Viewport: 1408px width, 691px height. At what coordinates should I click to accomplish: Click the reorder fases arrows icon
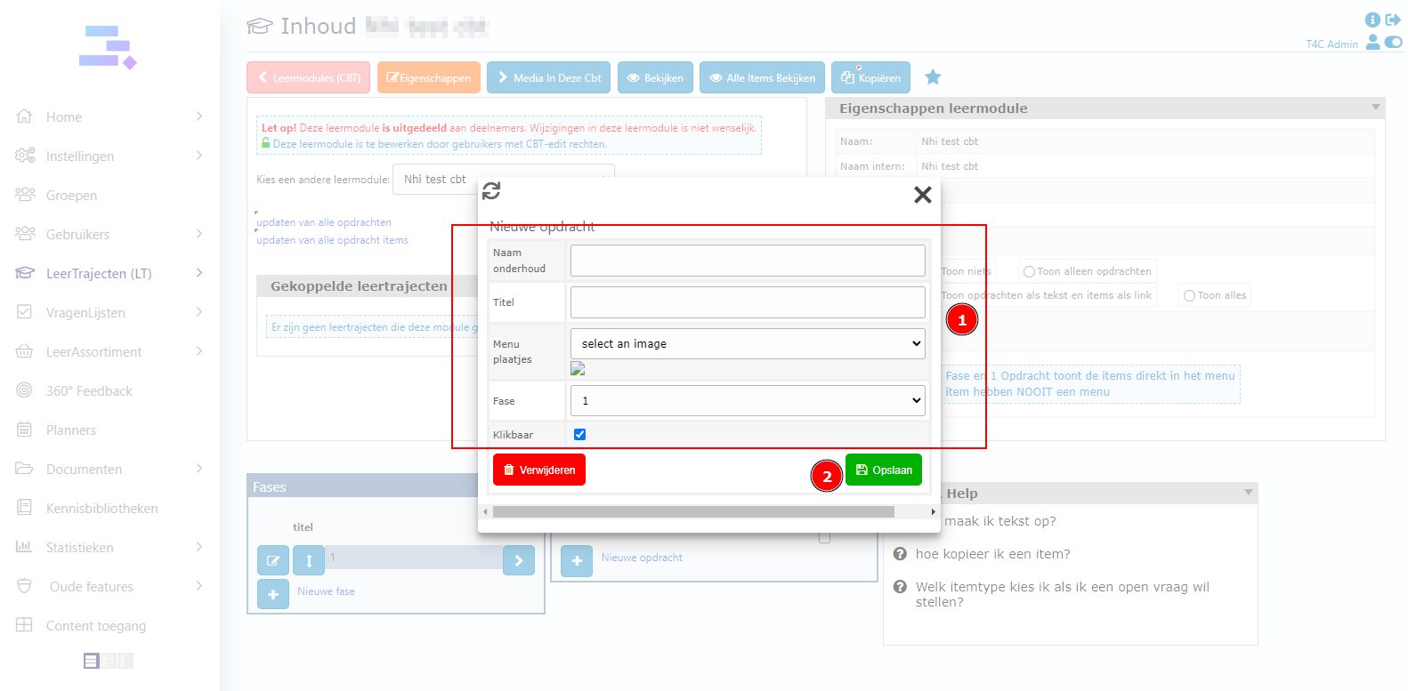pyautogui.click(x=309, y=560)
